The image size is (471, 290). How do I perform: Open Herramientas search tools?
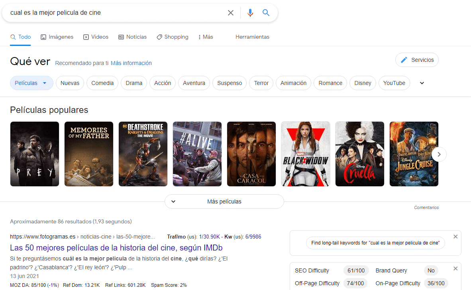pyautogui.click(x=252, y=37)
